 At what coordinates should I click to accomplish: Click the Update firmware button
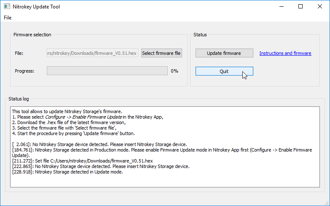pos(224,53)
